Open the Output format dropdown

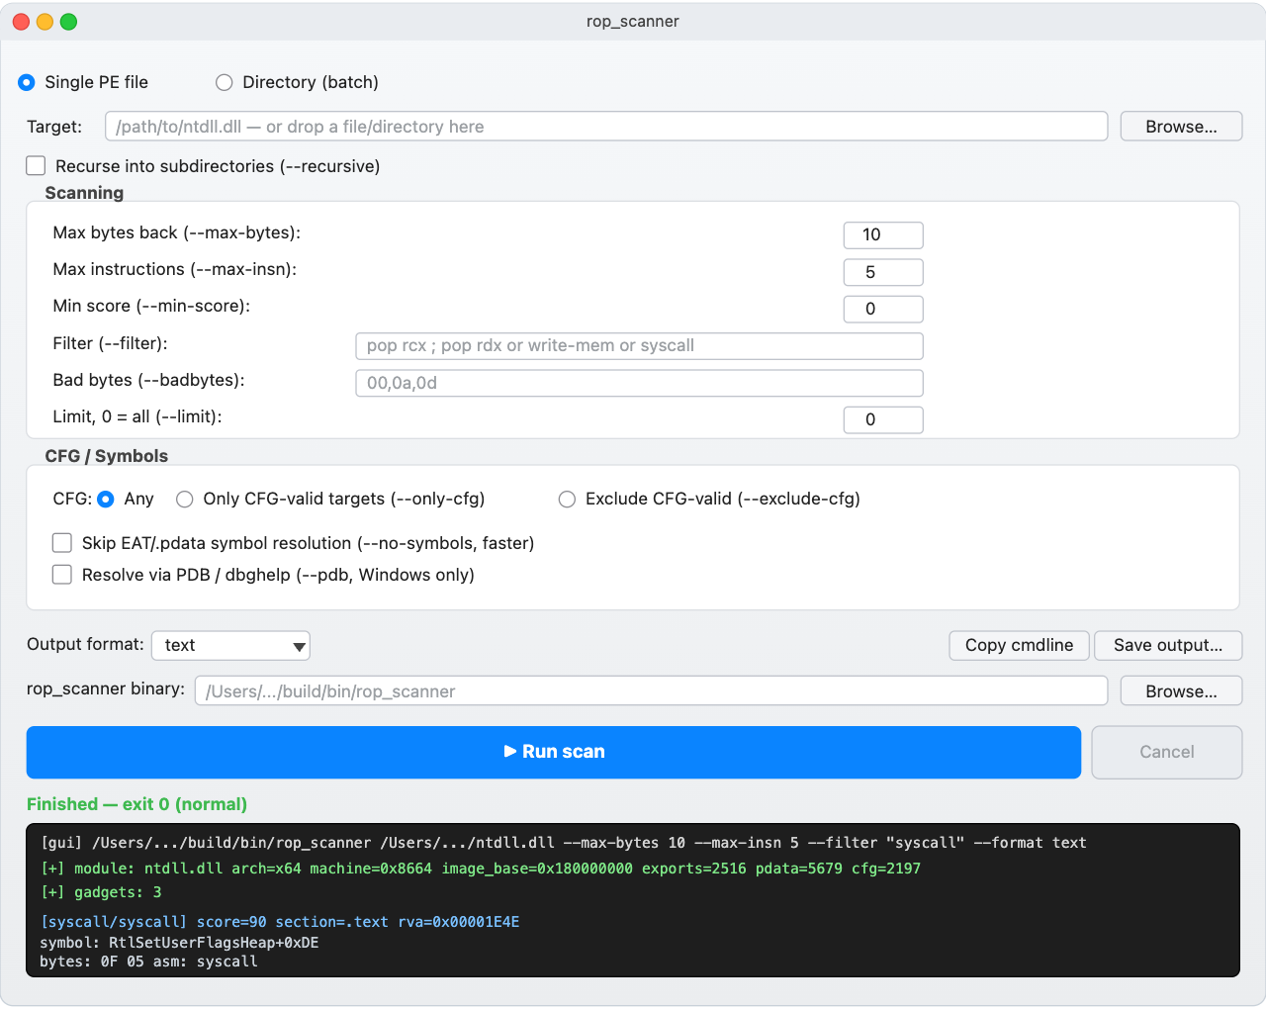230,645
